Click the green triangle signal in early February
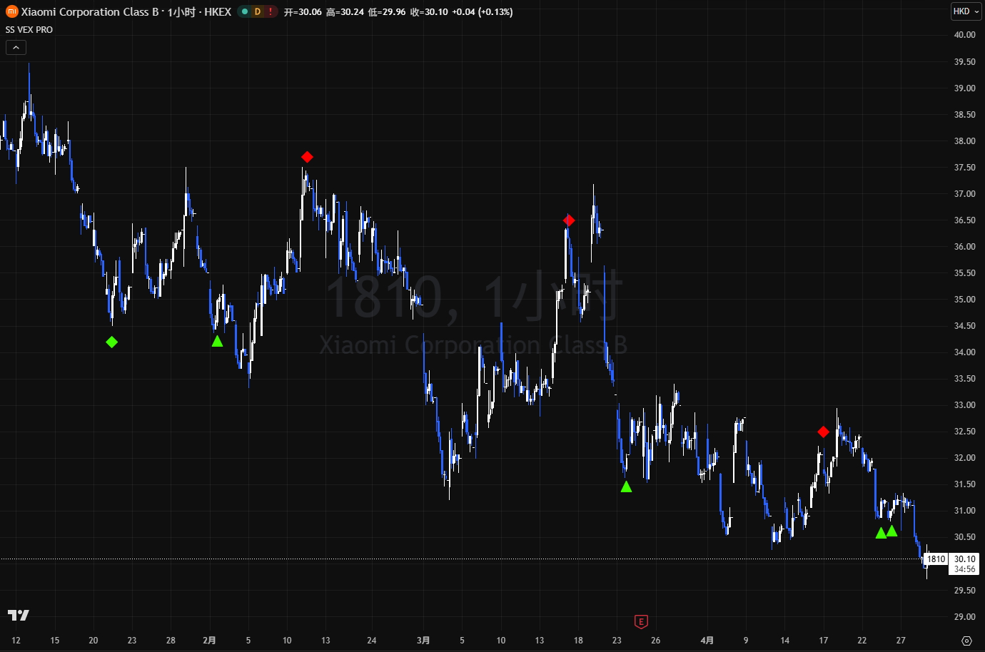The width and height of the screenshot is (985, 652). point(217,341)
